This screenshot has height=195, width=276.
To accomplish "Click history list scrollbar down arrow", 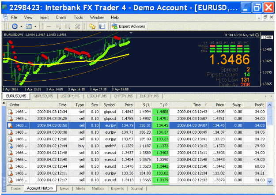I will tap(270, 181).
